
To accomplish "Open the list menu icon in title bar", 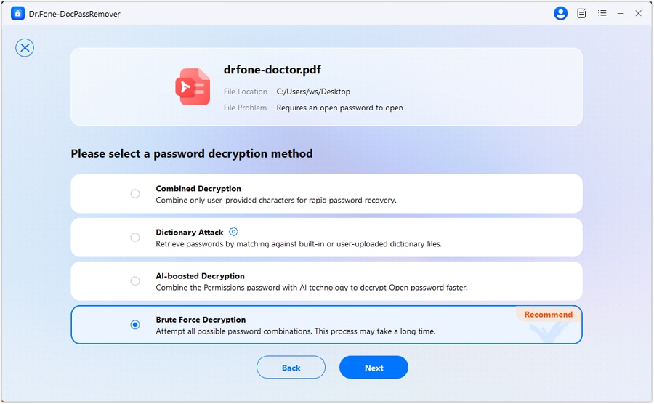I will tap(602, 13).
